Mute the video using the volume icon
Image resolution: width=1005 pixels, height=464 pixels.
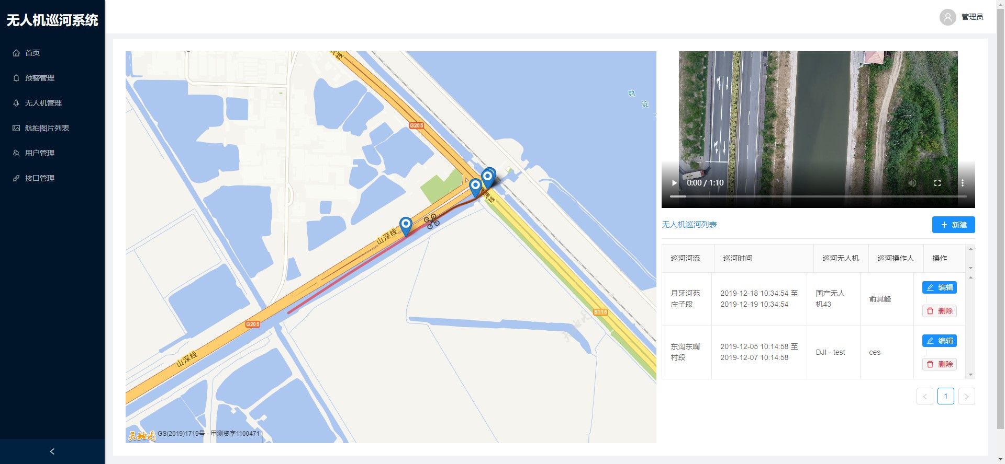coord(912,183)
